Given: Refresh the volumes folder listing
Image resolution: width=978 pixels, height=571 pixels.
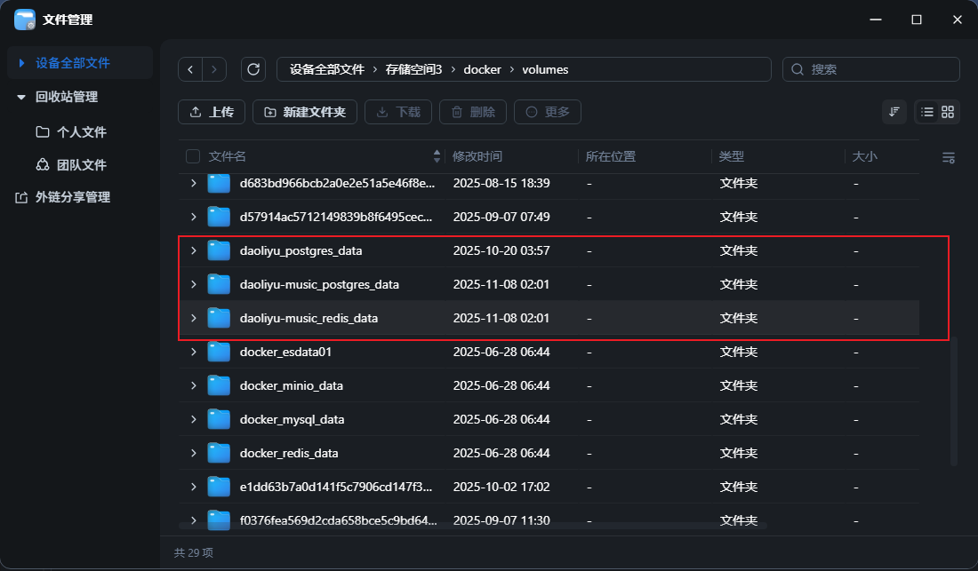Looking at the screenshot, I should [x=253, y=69].
